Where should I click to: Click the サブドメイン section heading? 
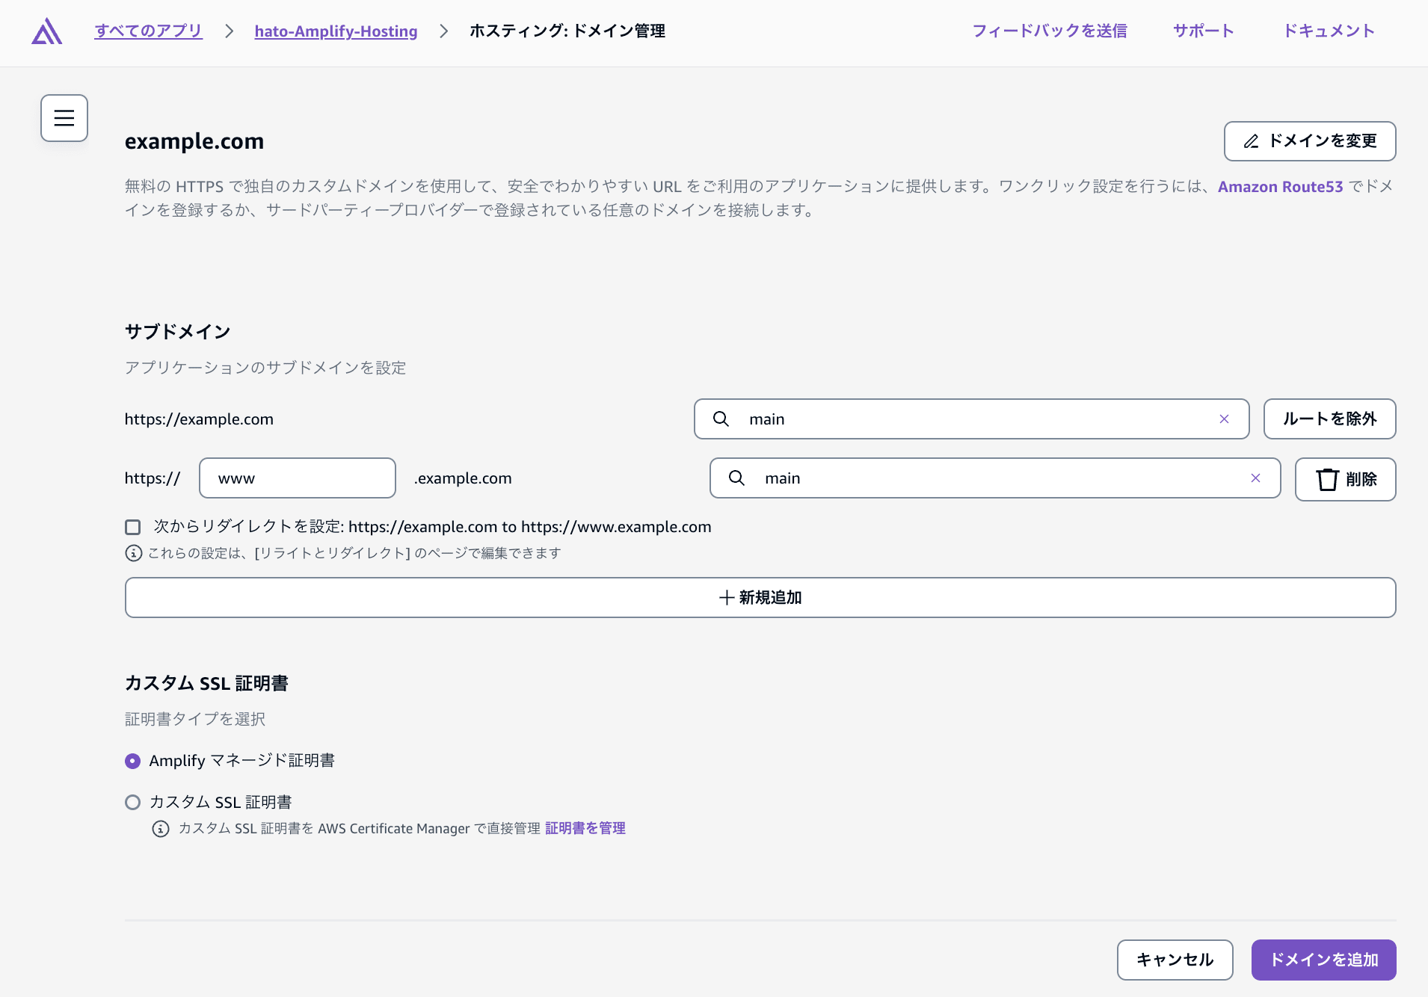point(178,332)
